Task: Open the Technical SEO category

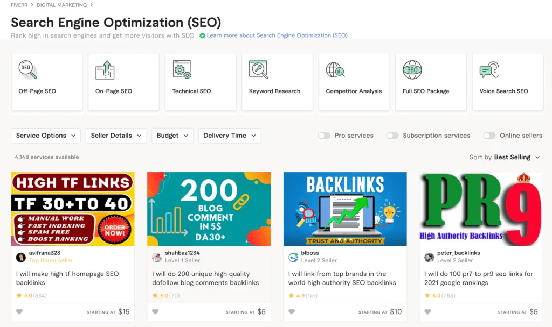Action: click(181, 70)
